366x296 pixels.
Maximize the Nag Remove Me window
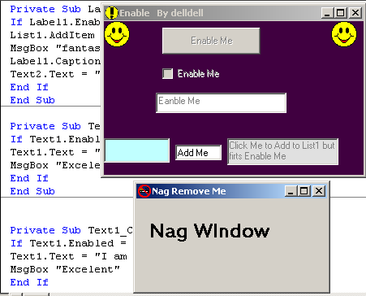click(x=304, y=191)
